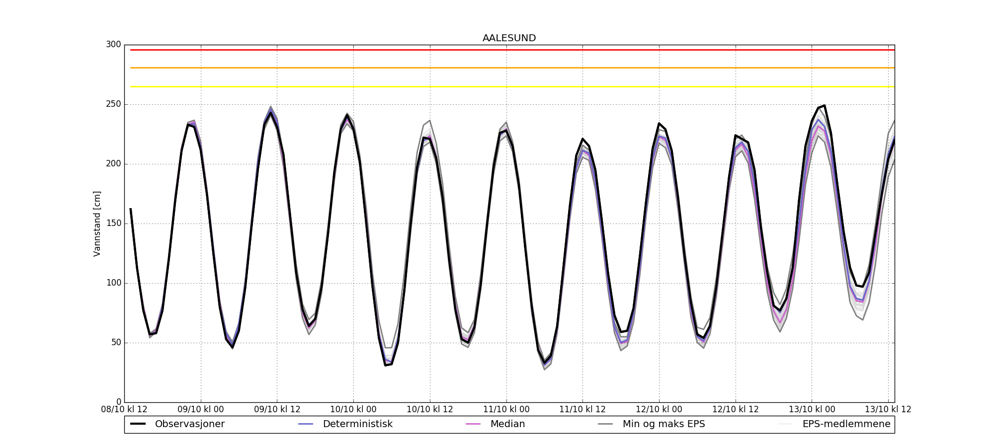Click the light EPS-medlemmene legend line sample

(x=785, y=424)
